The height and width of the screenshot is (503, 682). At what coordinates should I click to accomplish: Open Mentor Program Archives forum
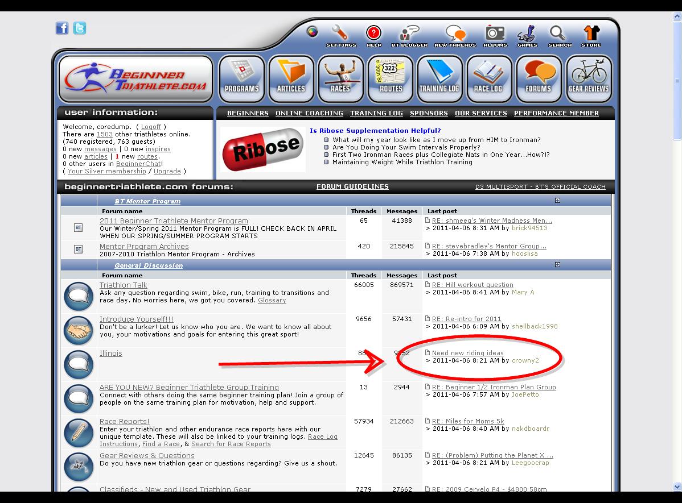144,246
